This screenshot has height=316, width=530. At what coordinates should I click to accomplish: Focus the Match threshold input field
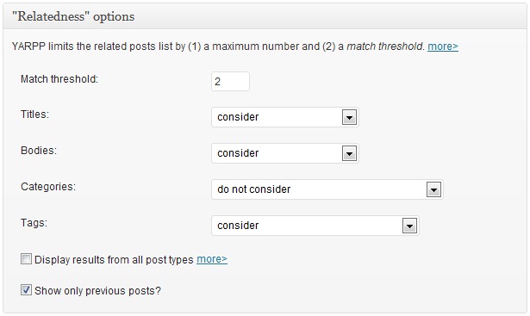(230, 81)
